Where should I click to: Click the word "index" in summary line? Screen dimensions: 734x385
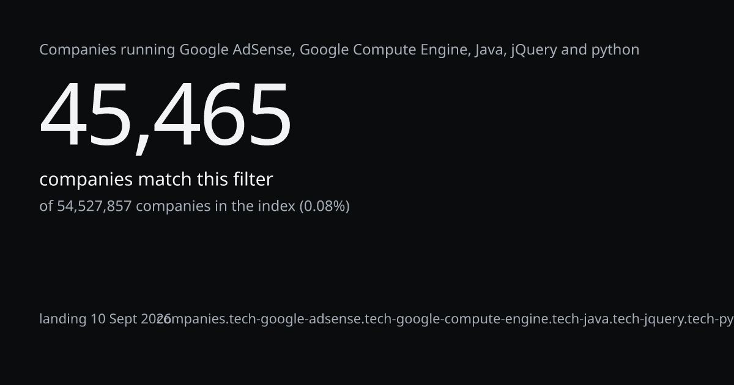276,206
